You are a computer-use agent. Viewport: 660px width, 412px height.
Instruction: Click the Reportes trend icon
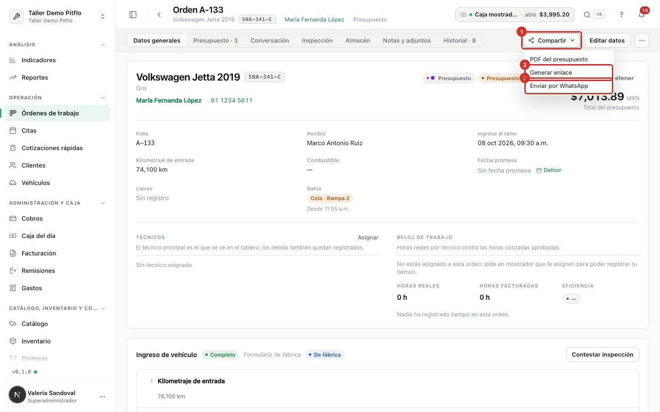[x=13, y=77]
